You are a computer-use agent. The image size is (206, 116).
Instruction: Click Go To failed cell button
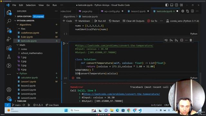pos(152,21)
